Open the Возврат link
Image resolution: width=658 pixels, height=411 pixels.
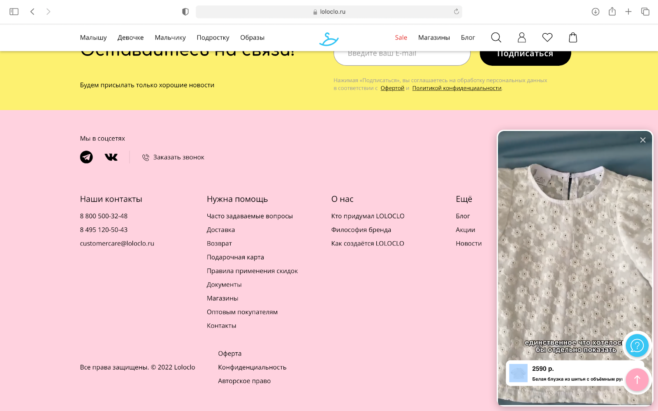pos(219,244)
